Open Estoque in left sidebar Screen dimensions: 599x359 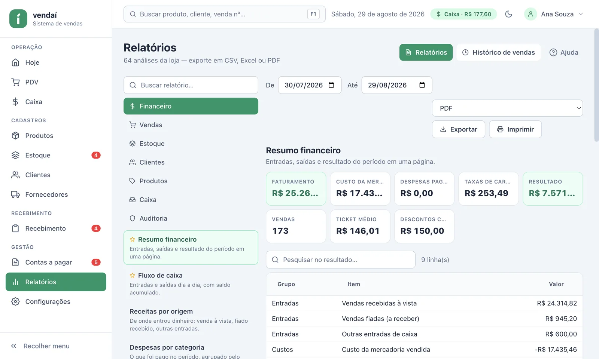pos(56,155)
